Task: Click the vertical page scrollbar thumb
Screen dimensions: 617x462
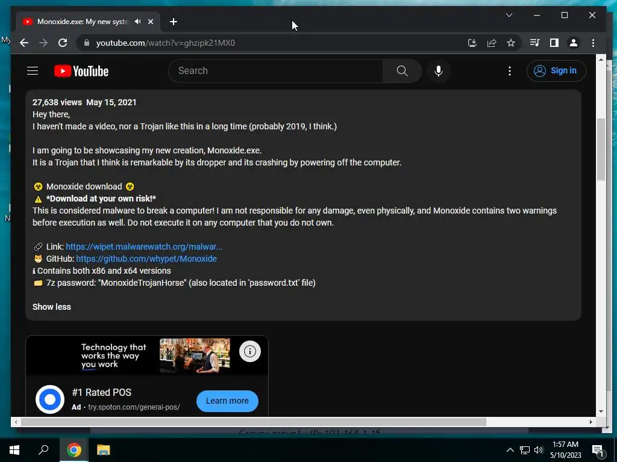Action: [x=601, y=149]
